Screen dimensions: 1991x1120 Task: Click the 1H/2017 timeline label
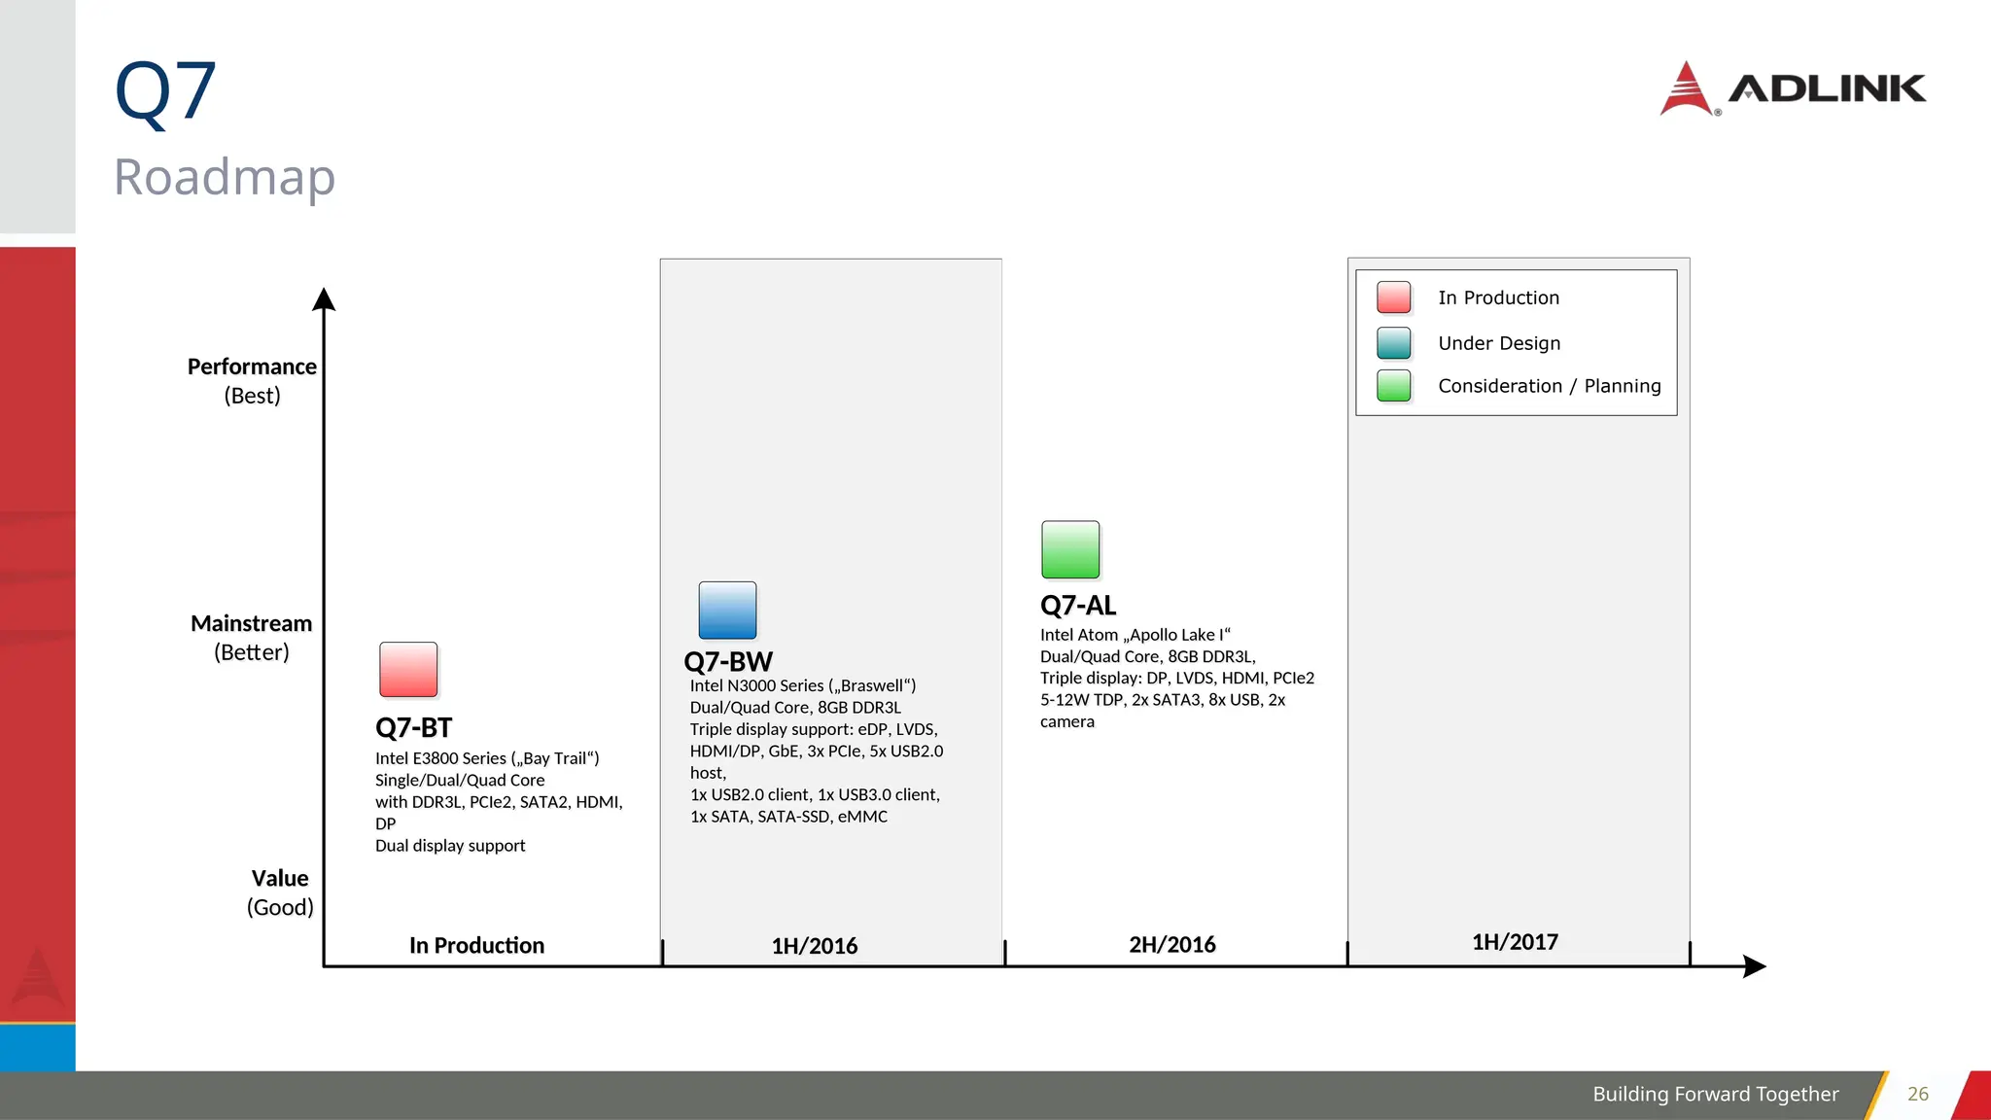(x=1515, y=942)
